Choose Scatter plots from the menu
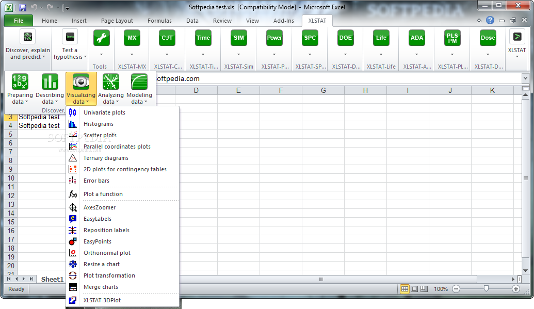The width and height of the screenshot is (534, 309). pos(122,135)
